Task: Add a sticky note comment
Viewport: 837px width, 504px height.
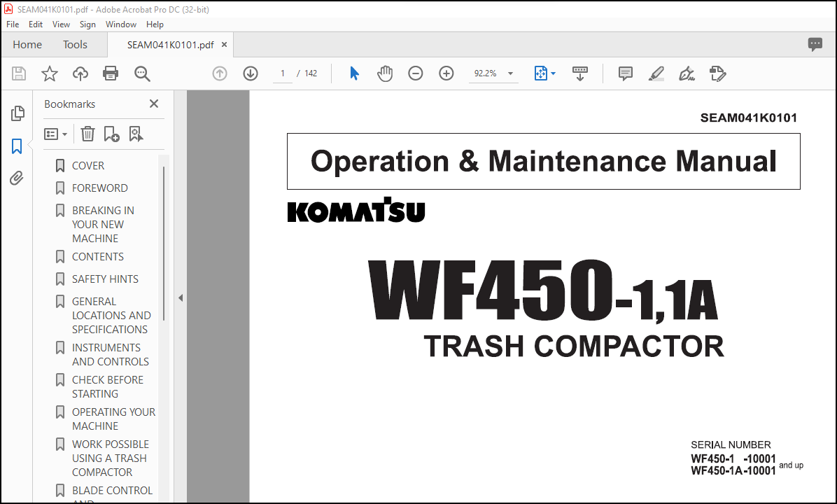Action: pos(625,73)
